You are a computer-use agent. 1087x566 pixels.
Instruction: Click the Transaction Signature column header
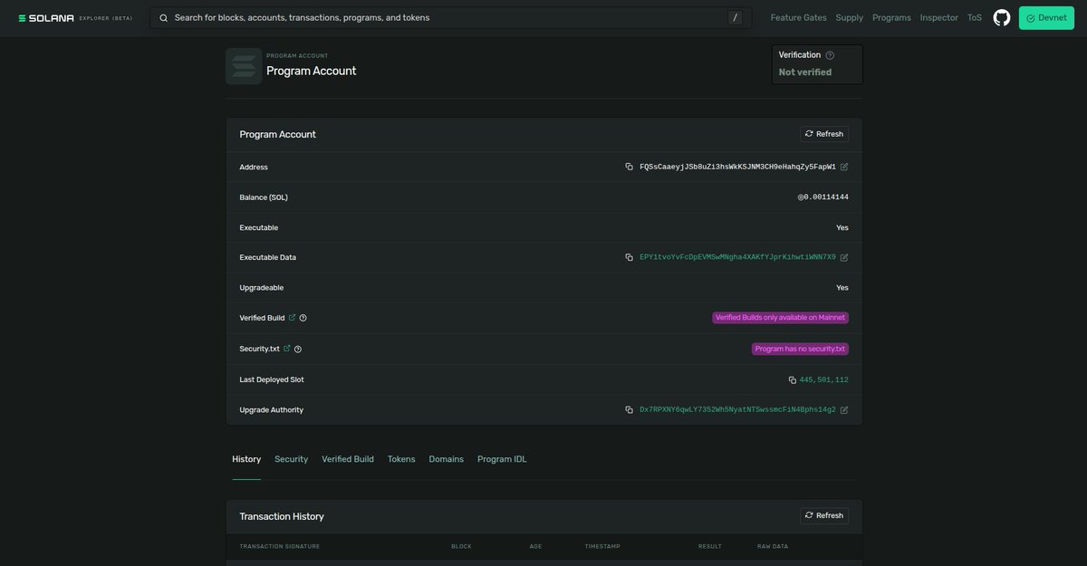click(x=280, y=546)
